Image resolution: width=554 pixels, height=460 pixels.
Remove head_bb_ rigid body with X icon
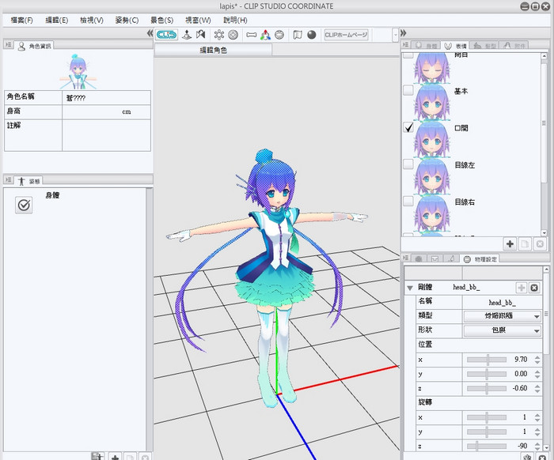pos(534,288)
